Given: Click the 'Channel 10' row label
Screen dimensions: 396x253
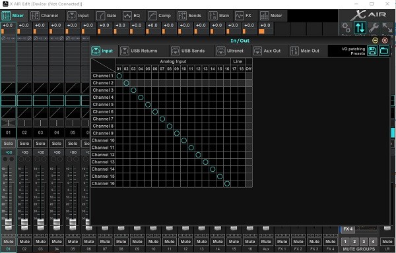Looking at the screenshot, I should pos(103,140).
